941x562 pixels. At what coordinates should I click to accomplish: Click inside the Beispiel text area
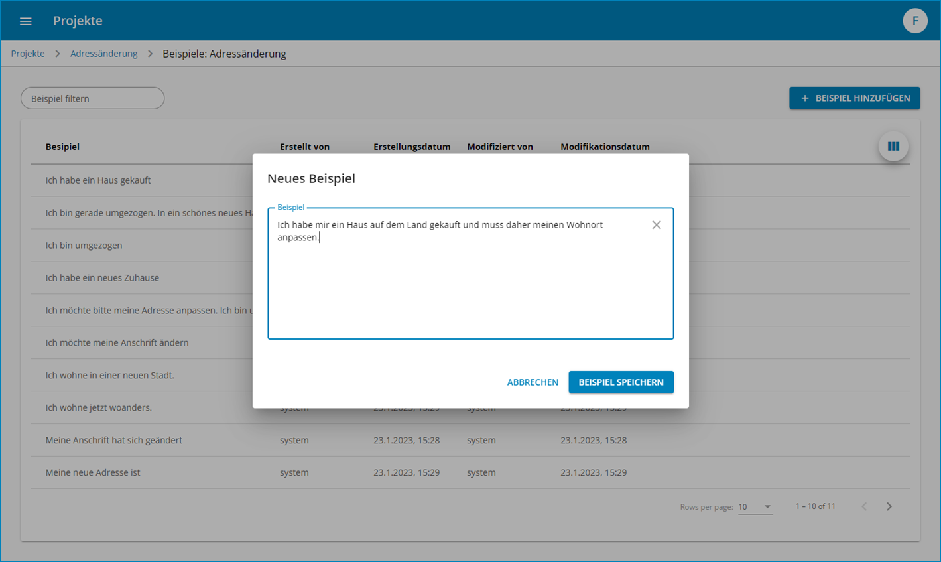pyautogui.click(x=470, y=273)
